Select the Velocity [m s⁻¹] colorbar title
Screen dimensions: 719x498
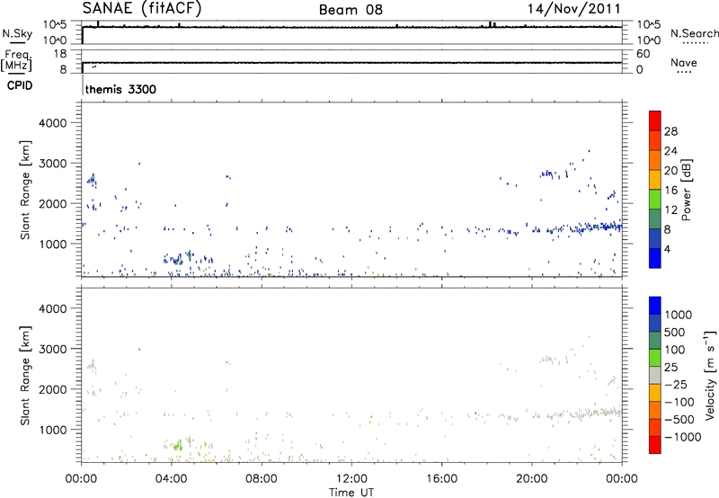point(710,376)
